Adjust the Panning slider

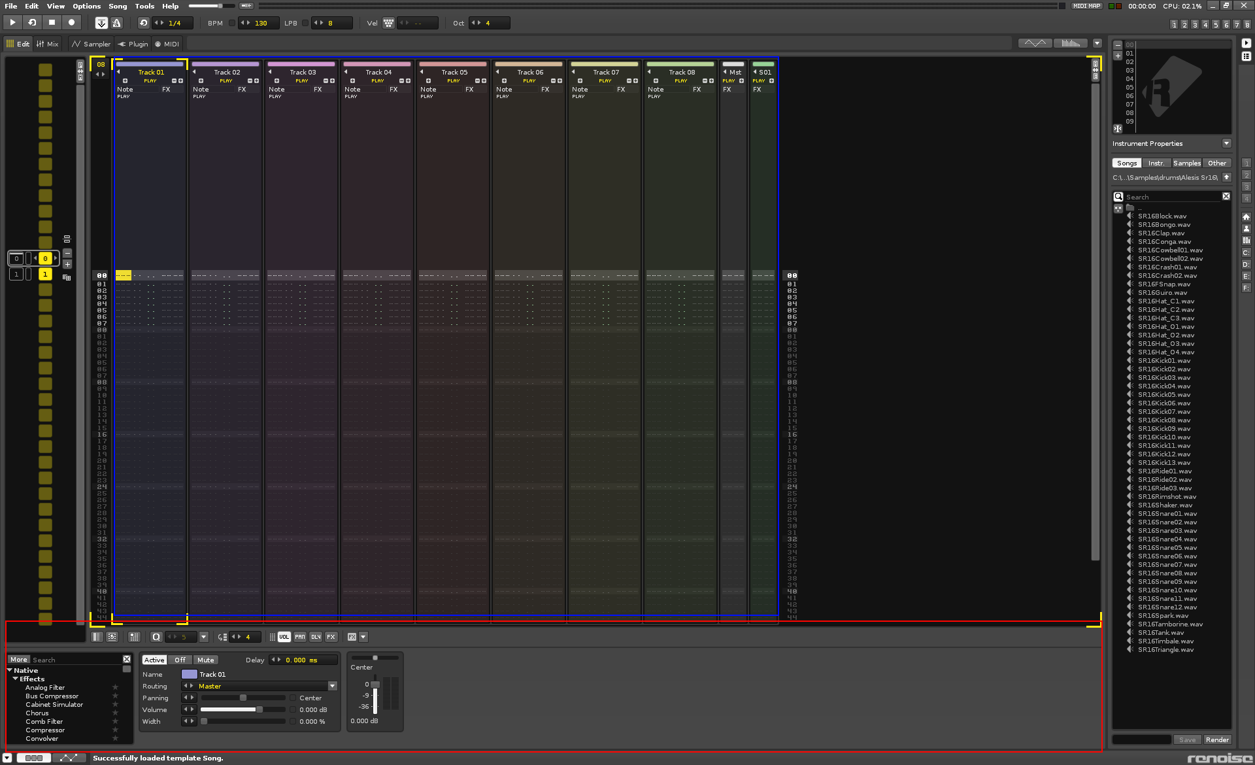[x=243, y=698]
